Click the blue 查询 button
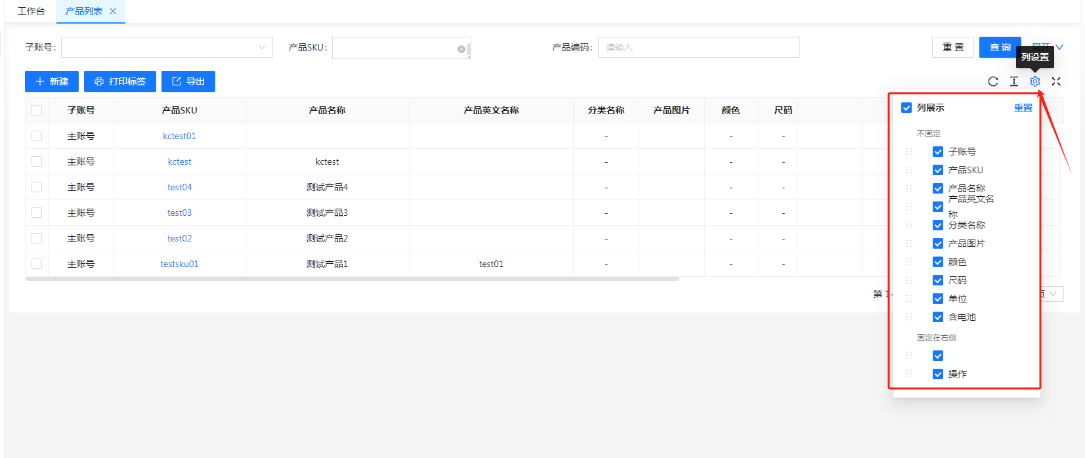1085x458 pixels. 999,47
